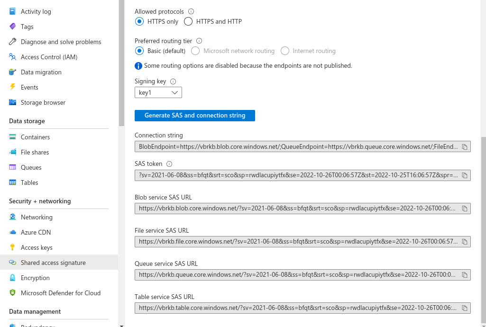The width and height of the screenshot is (486, 327).
Task: Show info tooltip for Preferred routing tier
Action: (x=199, y=41)
